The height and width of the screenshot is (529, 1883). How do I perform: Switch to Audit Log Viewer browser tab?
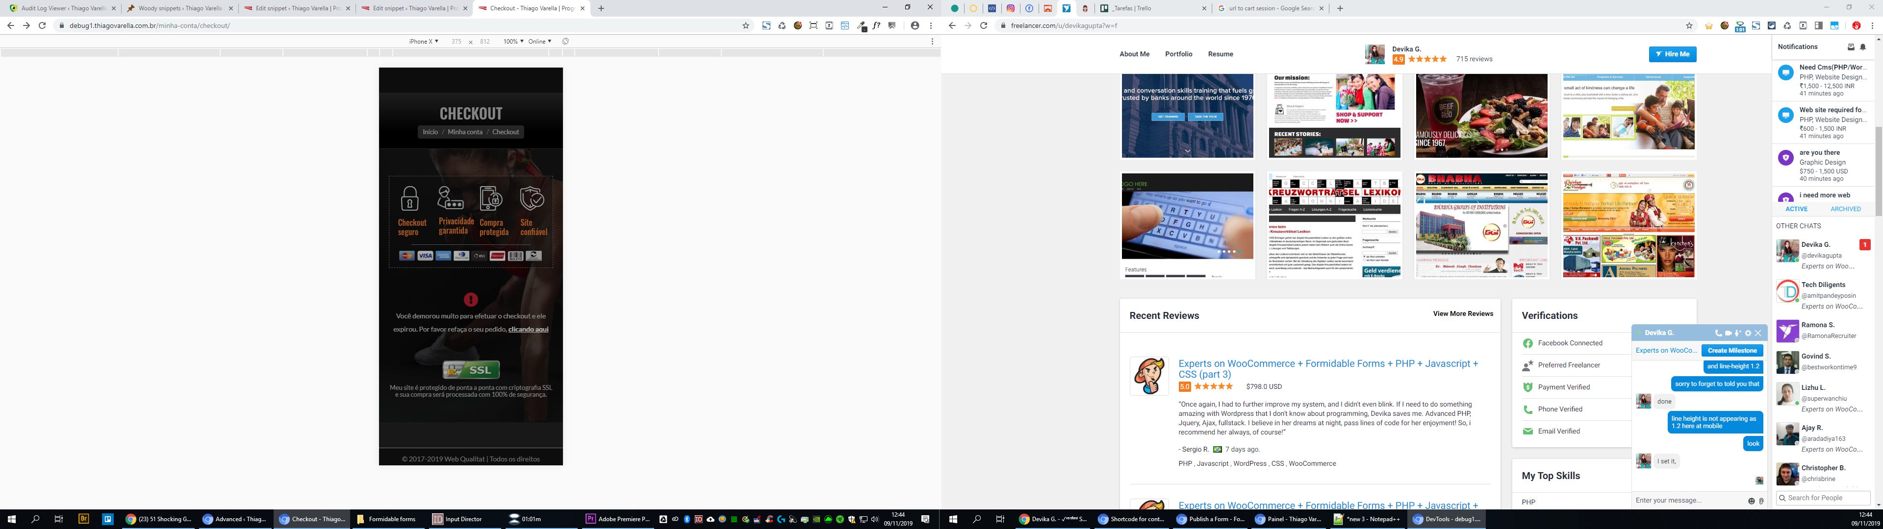58,8
